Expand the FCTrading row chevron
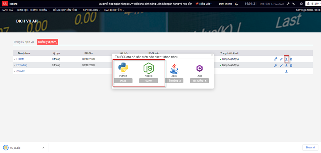 pos(14,65)
